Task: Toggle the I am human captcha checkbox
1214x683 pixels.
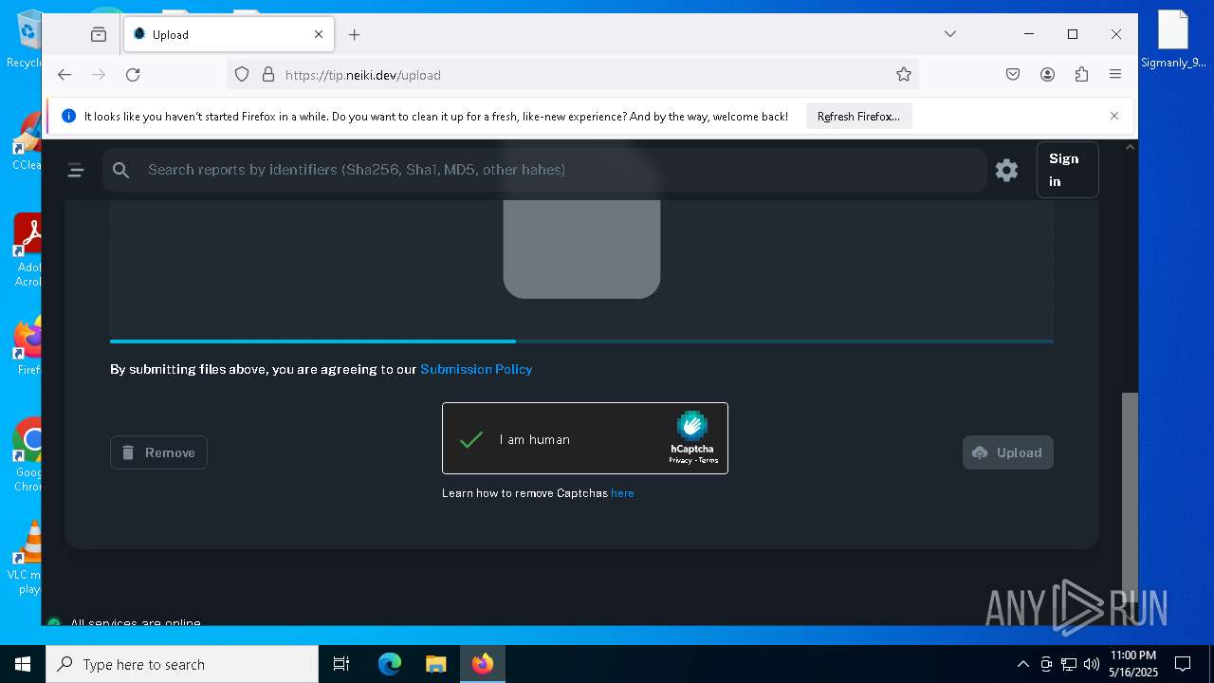Action: tap(471, 439)
